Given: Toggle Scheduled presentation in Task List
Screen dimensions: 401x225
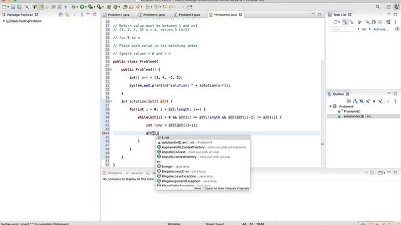Looking at the screenshot, I should tap(352, 22).
